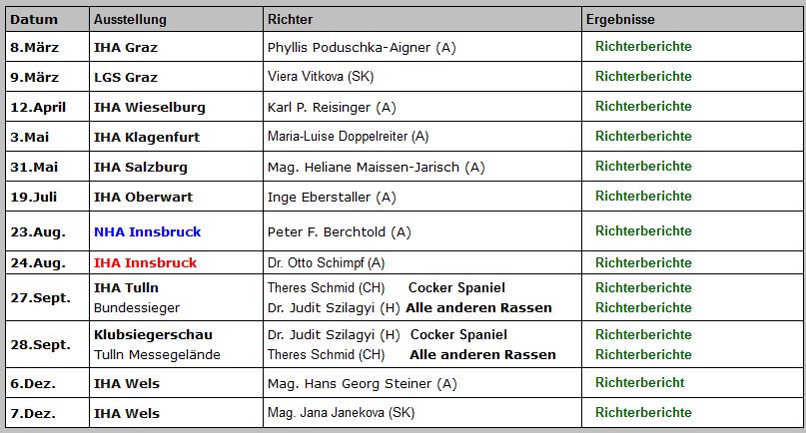The width and height of the screenshot is (806, 433).
Task: View Richterberichte for IHA Salzburg
Action: pos(643,167)
